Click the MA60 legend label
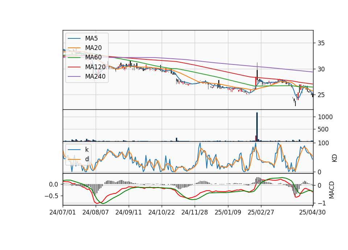This screenshot has height=250, width=348. [x=94, y=58]
